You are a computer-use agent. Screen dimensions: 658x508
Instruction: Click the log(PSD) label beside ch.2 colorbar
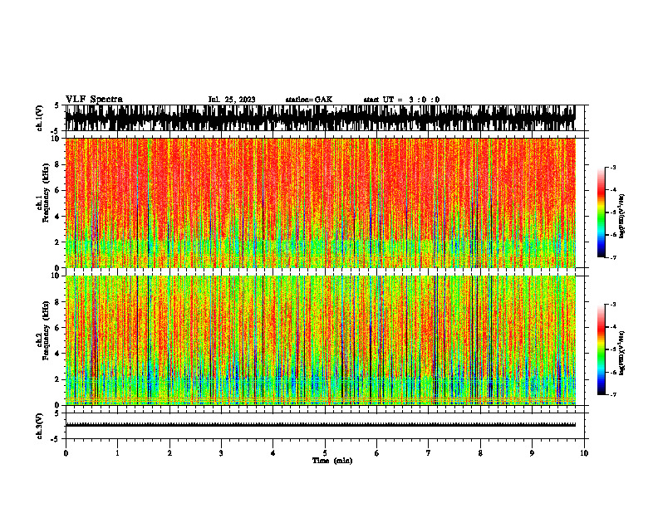[x=621, y=353]
